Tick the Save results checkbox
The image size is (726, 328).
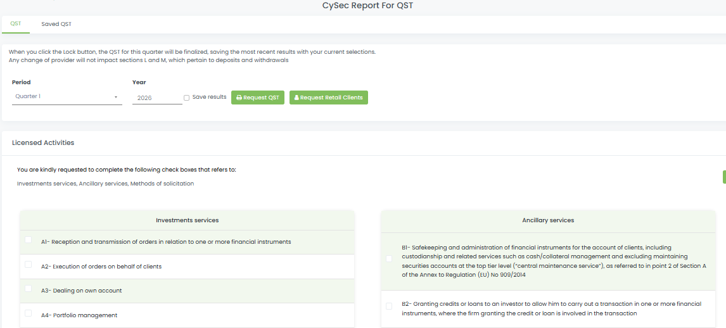[x=186, y=98]
